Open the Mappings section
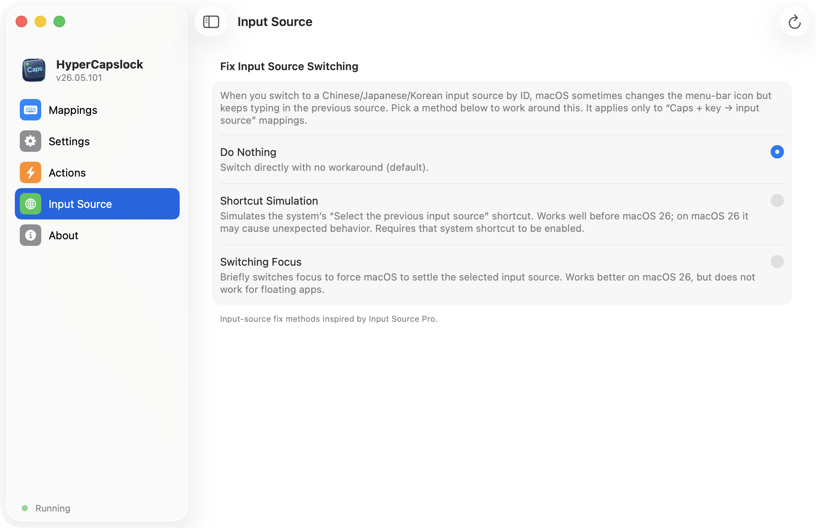 [x=97, y=110]
